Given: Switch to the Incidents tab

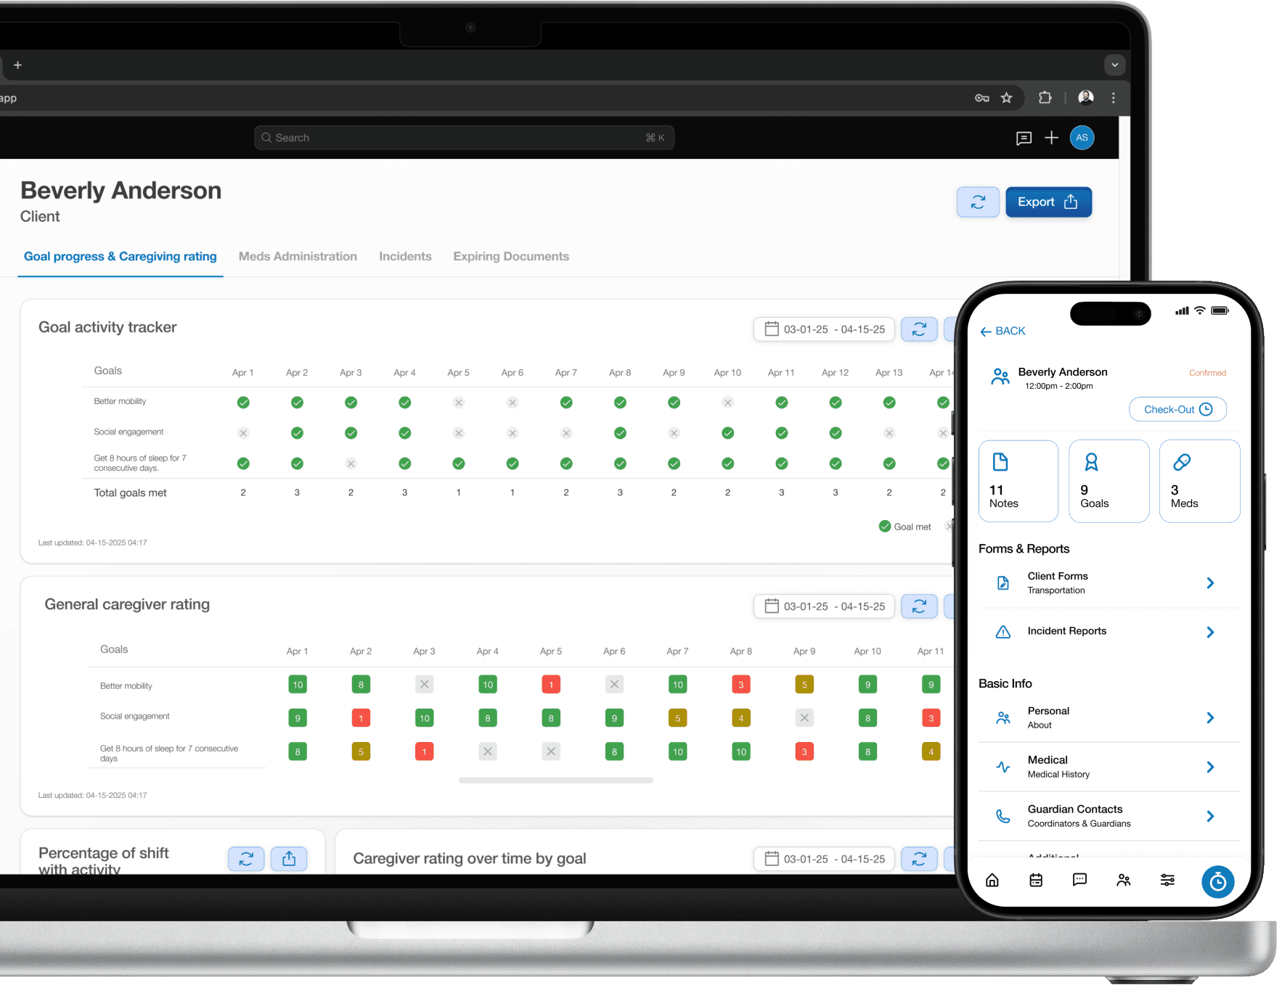Looking at the screenshot, I should point(405,257).
